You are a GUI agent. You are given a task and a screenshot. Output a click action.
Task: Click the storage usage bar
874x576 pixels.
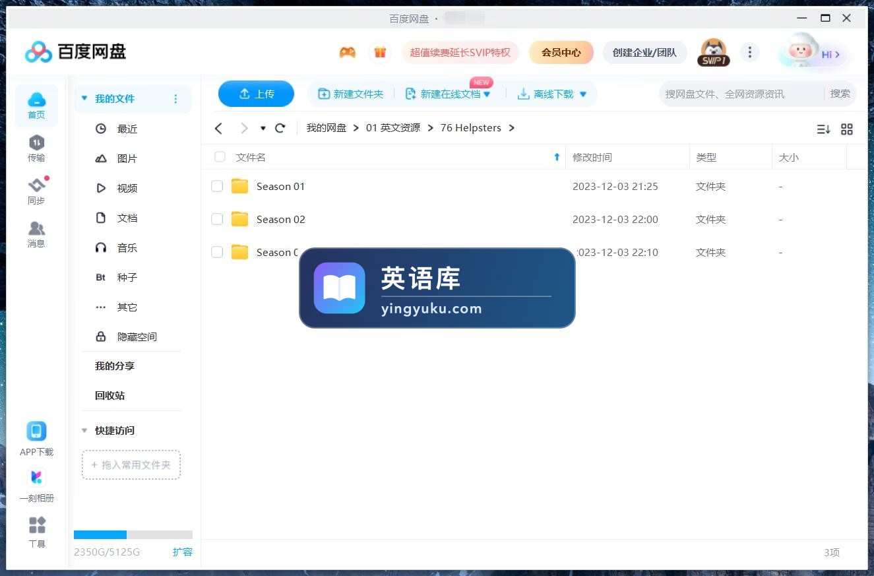coord(133,534)
